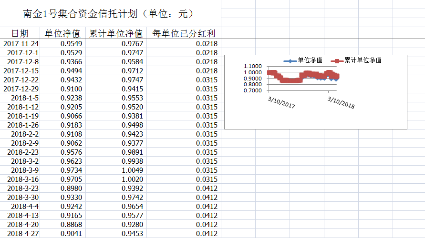The height and width of the screenshot is (238, 425).
Task: Select the date cell 2017-11-24
Action: pyautogui.click(x=21, y=44)
